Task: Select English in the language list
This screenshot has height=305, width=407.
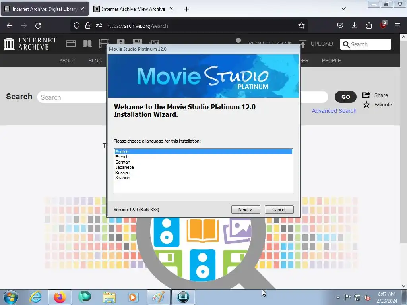Action: (x=203, y=151)
